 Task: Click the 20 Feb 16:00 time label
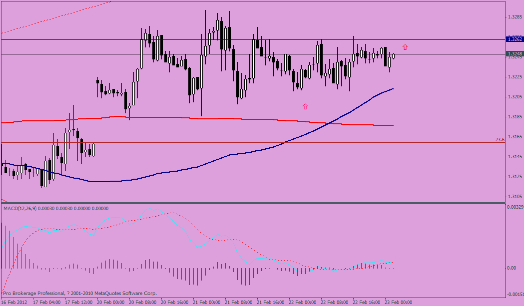[175, 303]
